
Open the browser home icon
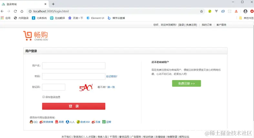tap(22, 11)
